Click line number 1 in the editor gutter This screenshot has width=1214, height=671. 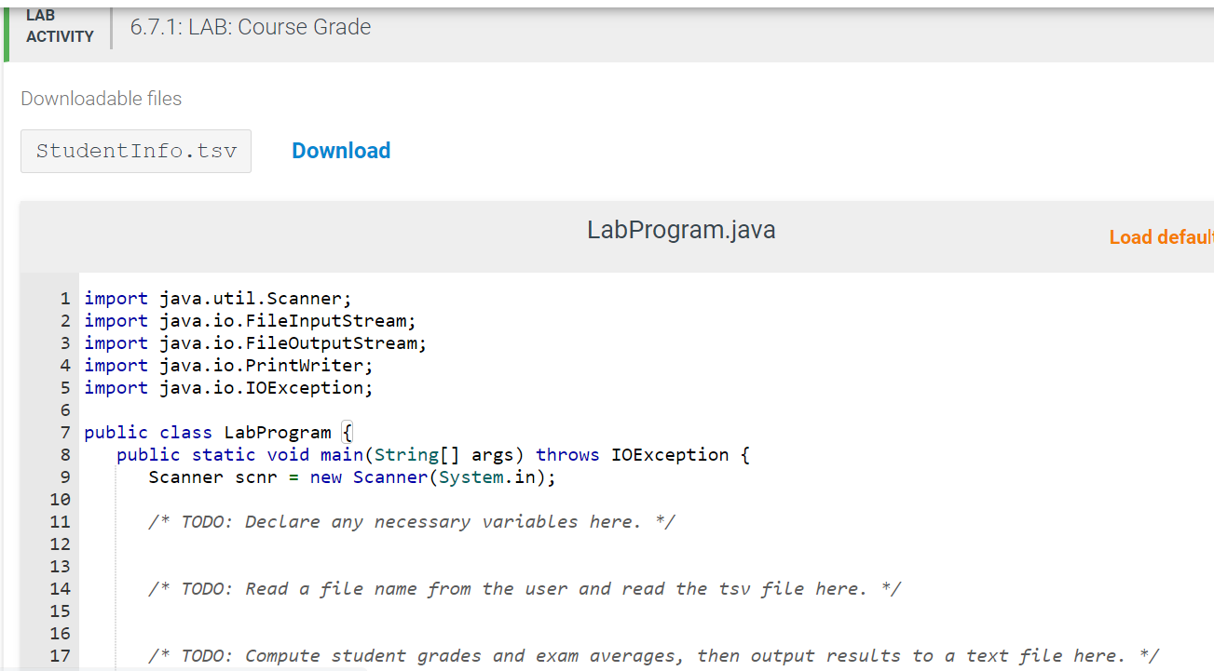click(64, 298)
